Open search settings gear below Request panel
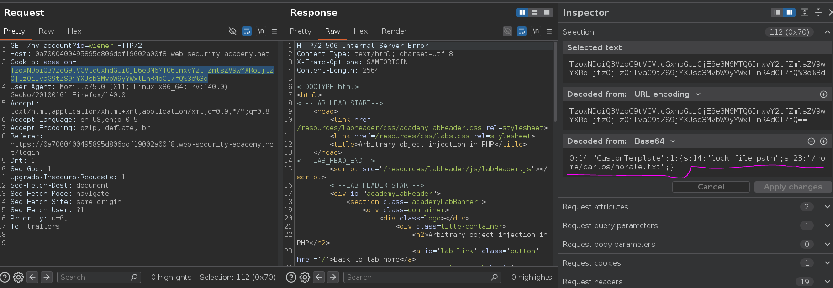This screenshot has height=288, width=833. pyautogui.click(x=18, y=277)
